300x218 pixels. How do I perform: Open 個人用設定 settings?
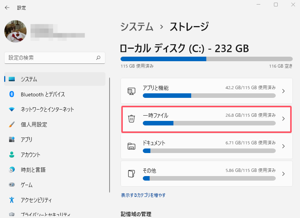(55, 124)
